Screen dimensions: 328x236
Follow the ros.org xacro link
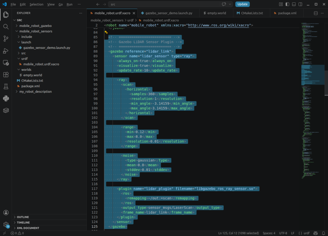pos(218,25)
